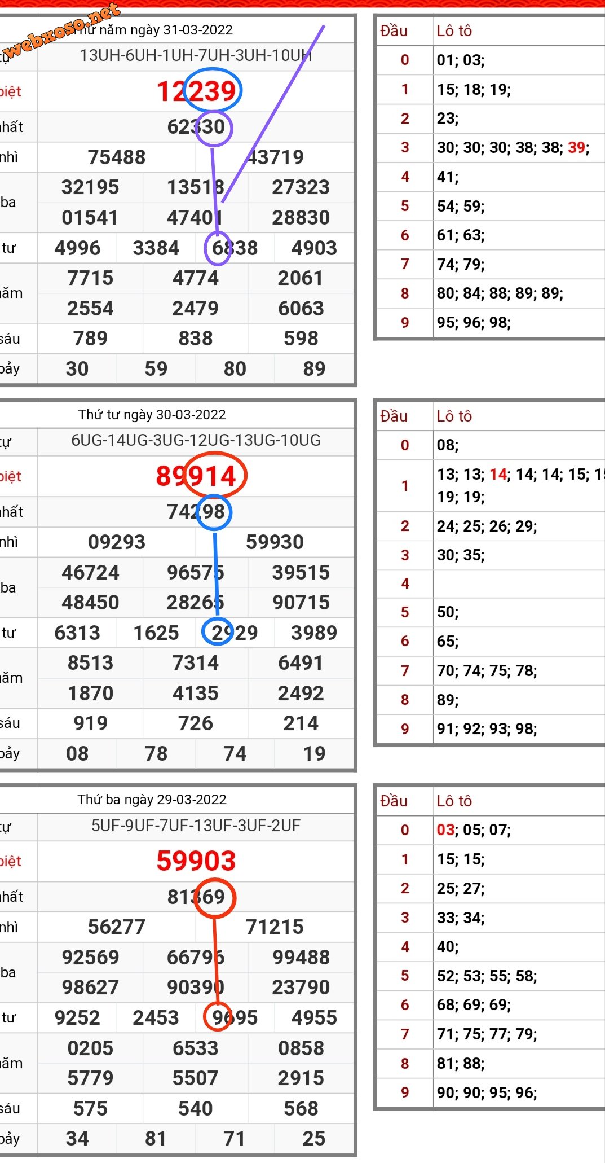Click the red special prize number 12239

(x=196, y=91)
